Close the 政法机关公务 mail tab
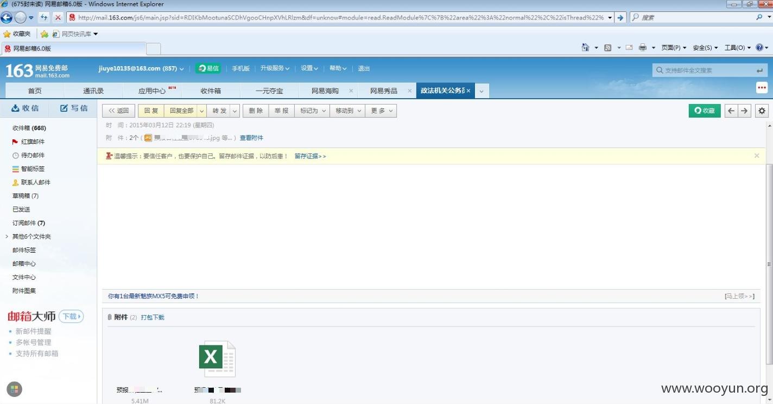The height and width of the screenshot is (404, 773). [x=468, y=91]
